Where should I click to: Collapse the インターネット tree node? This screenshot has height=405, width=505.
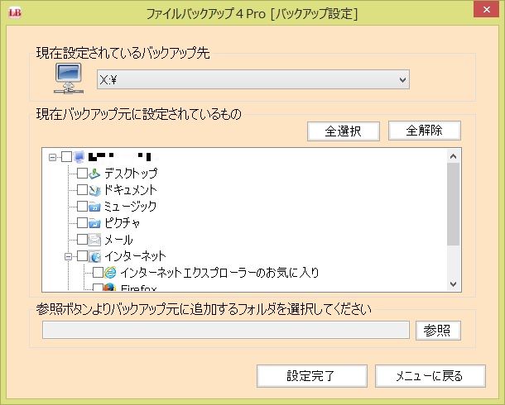tap(68, 256)
